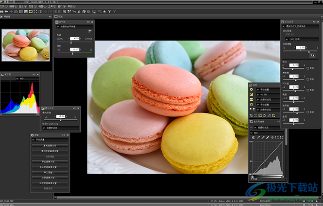Click the exposure compensation slider handle
Screen dimensions: 323x206
pyautogui.click(x=60, y=120)
